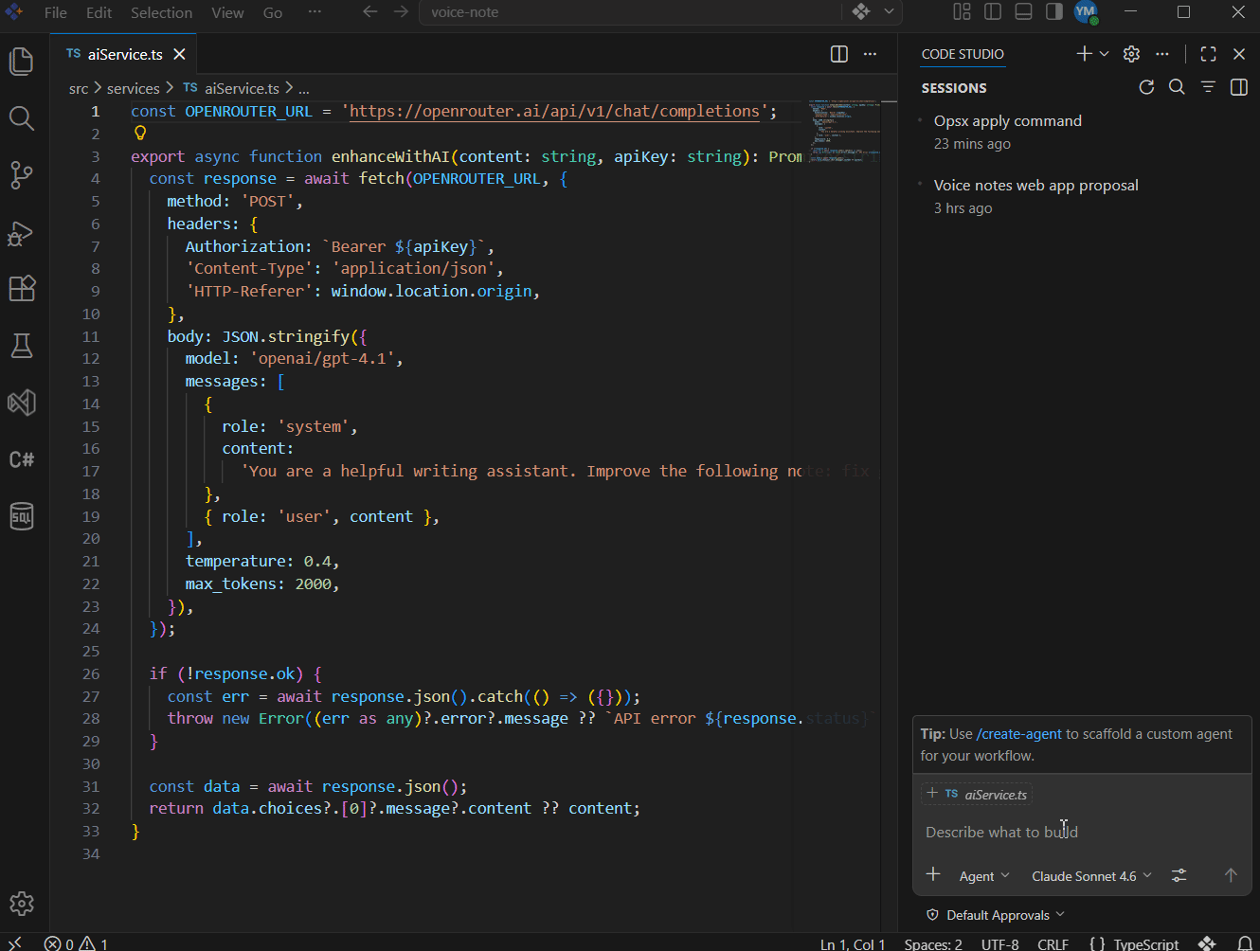
Task: Click the lightbulb code action on line 2
Action: coord(140,134)
